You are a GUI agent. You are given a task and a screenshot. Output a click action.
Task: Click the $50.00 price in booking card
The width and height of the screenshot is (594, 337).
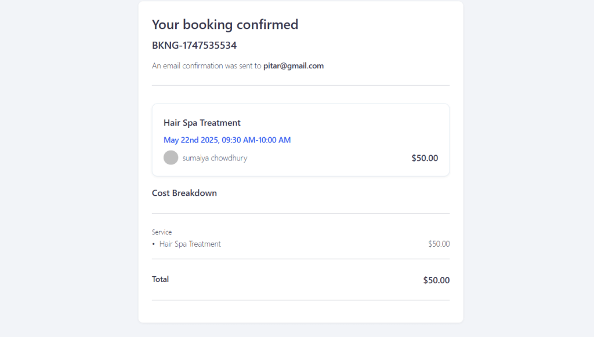coord(425,158)
